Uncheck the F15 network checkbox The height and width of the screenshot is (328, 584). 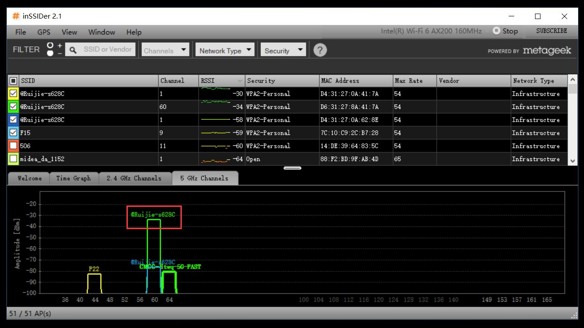coord(14,133)
